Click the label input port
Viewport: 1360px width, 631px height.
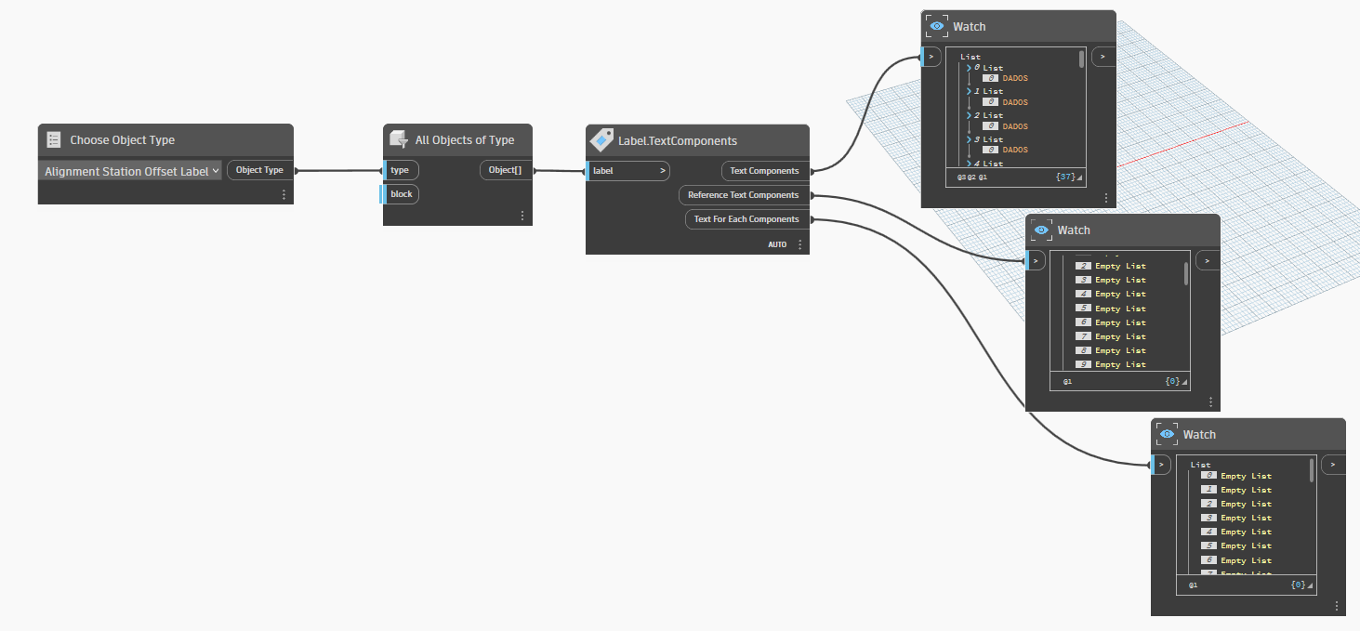click(627, 171)
